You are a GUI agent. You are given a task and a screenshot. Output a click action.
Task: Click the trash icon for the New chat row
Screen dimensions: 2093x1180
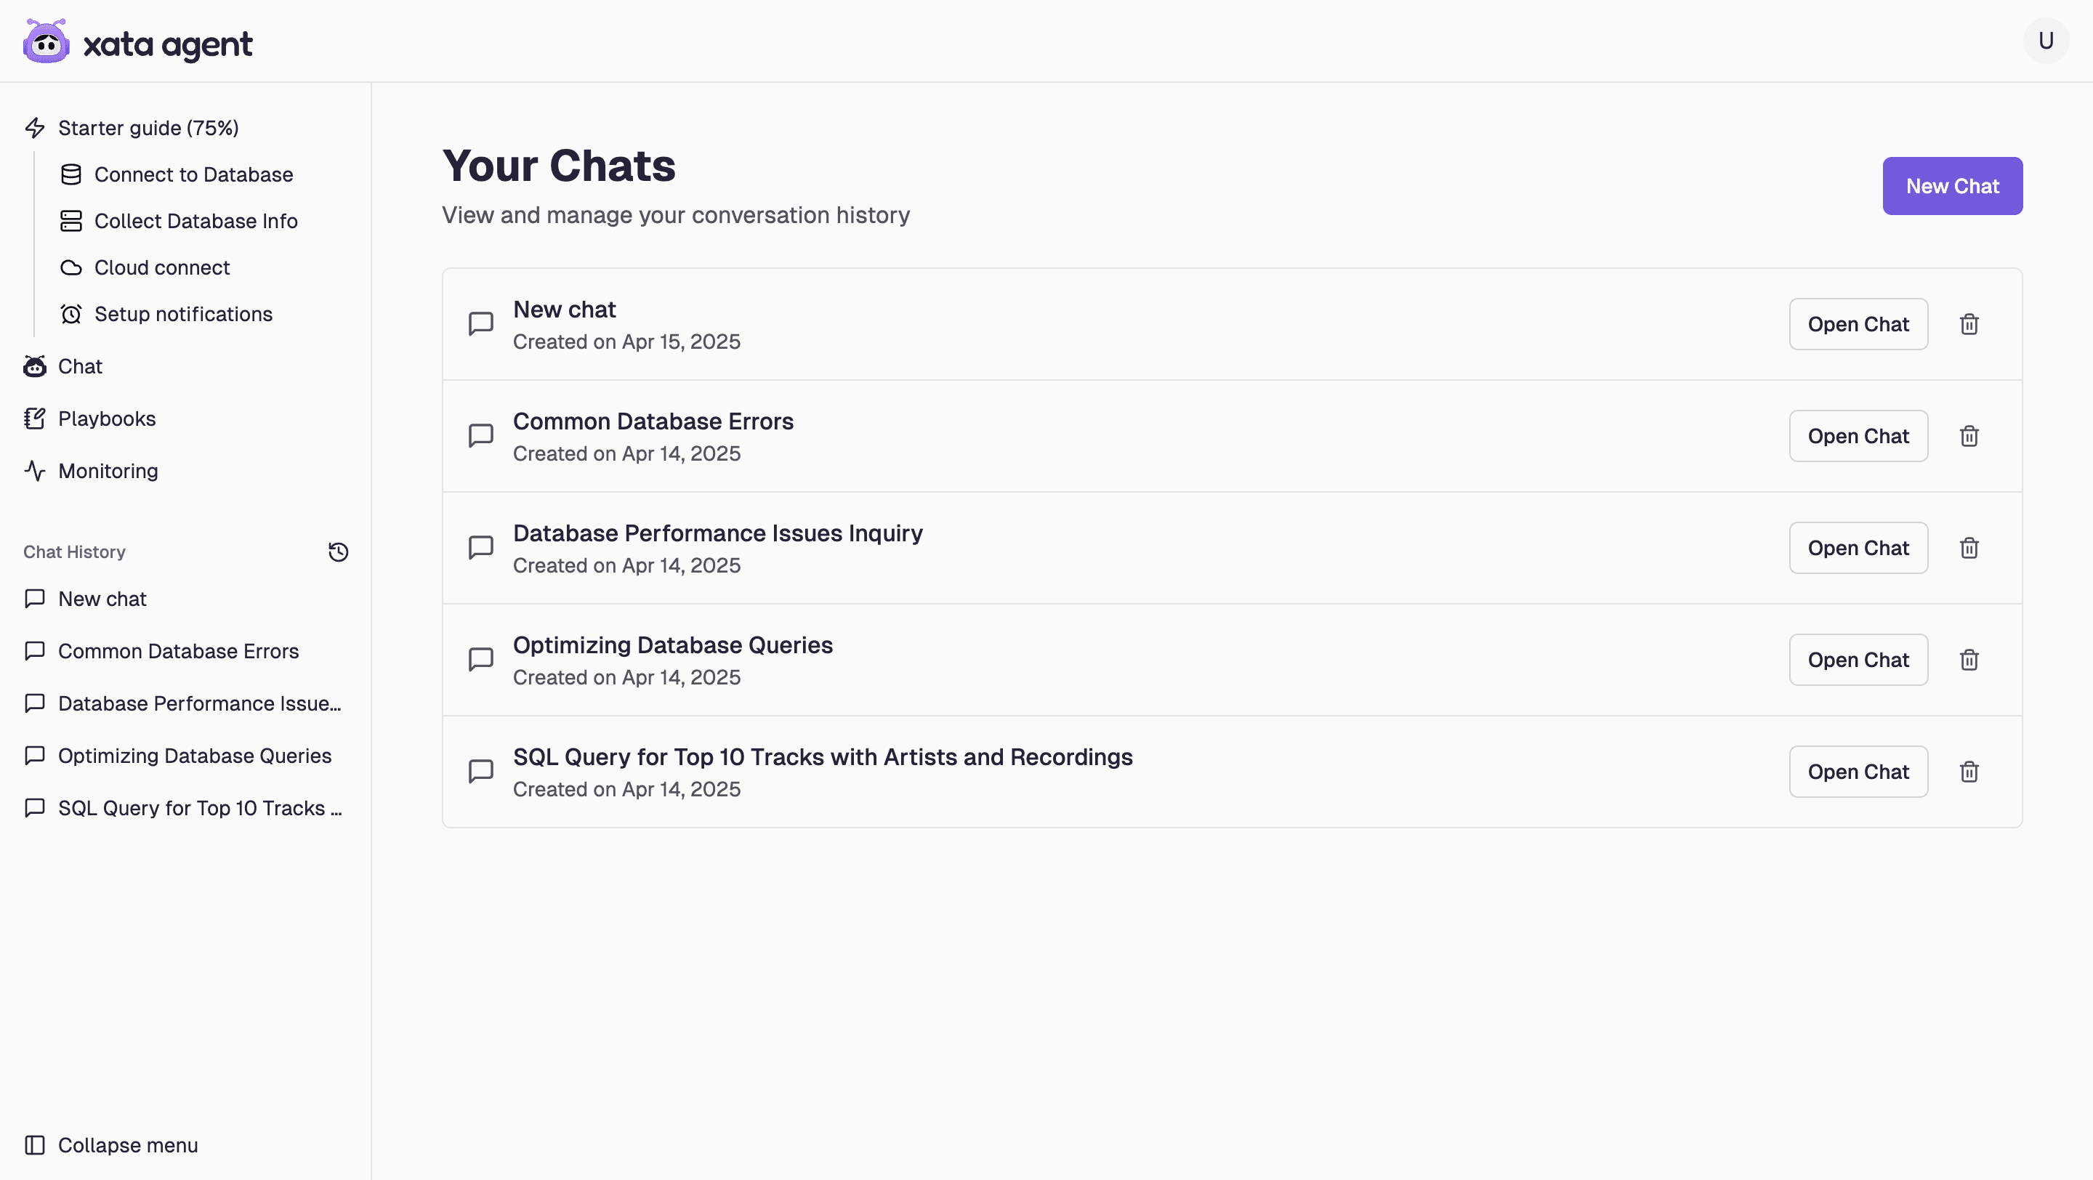(1969, 324)
